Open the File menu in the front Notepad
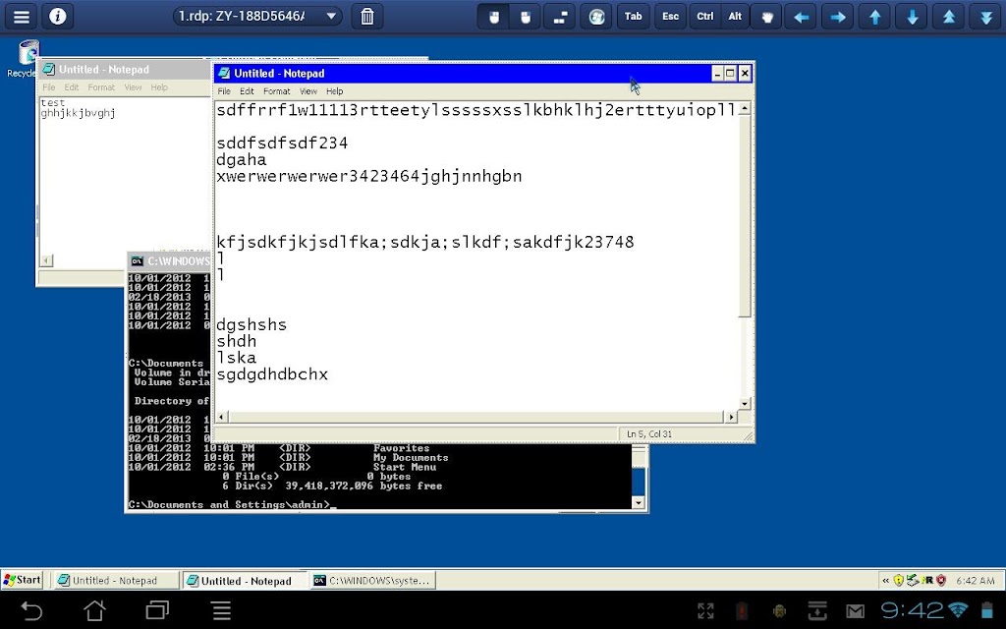 pyautogui.click(x=224, y=91)
